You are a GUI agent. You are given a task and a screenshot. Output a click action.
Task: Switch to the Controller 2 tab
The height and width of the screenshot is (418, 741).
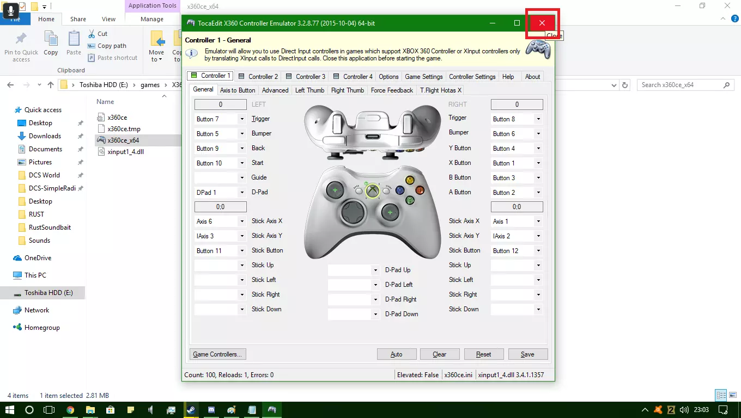258,77
